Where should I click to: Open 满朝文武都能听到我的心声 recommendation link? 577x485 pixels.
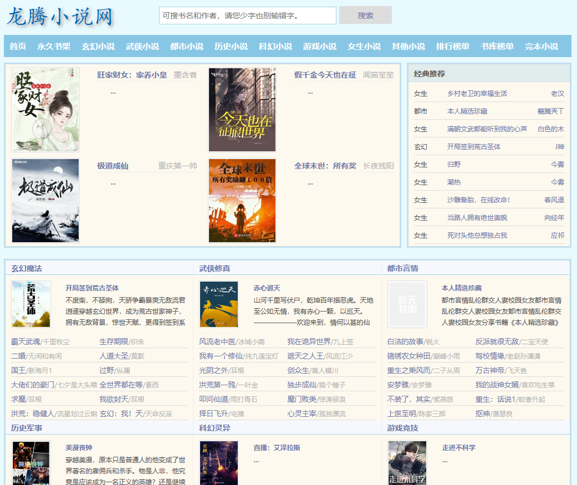click(x=487, y=129)
